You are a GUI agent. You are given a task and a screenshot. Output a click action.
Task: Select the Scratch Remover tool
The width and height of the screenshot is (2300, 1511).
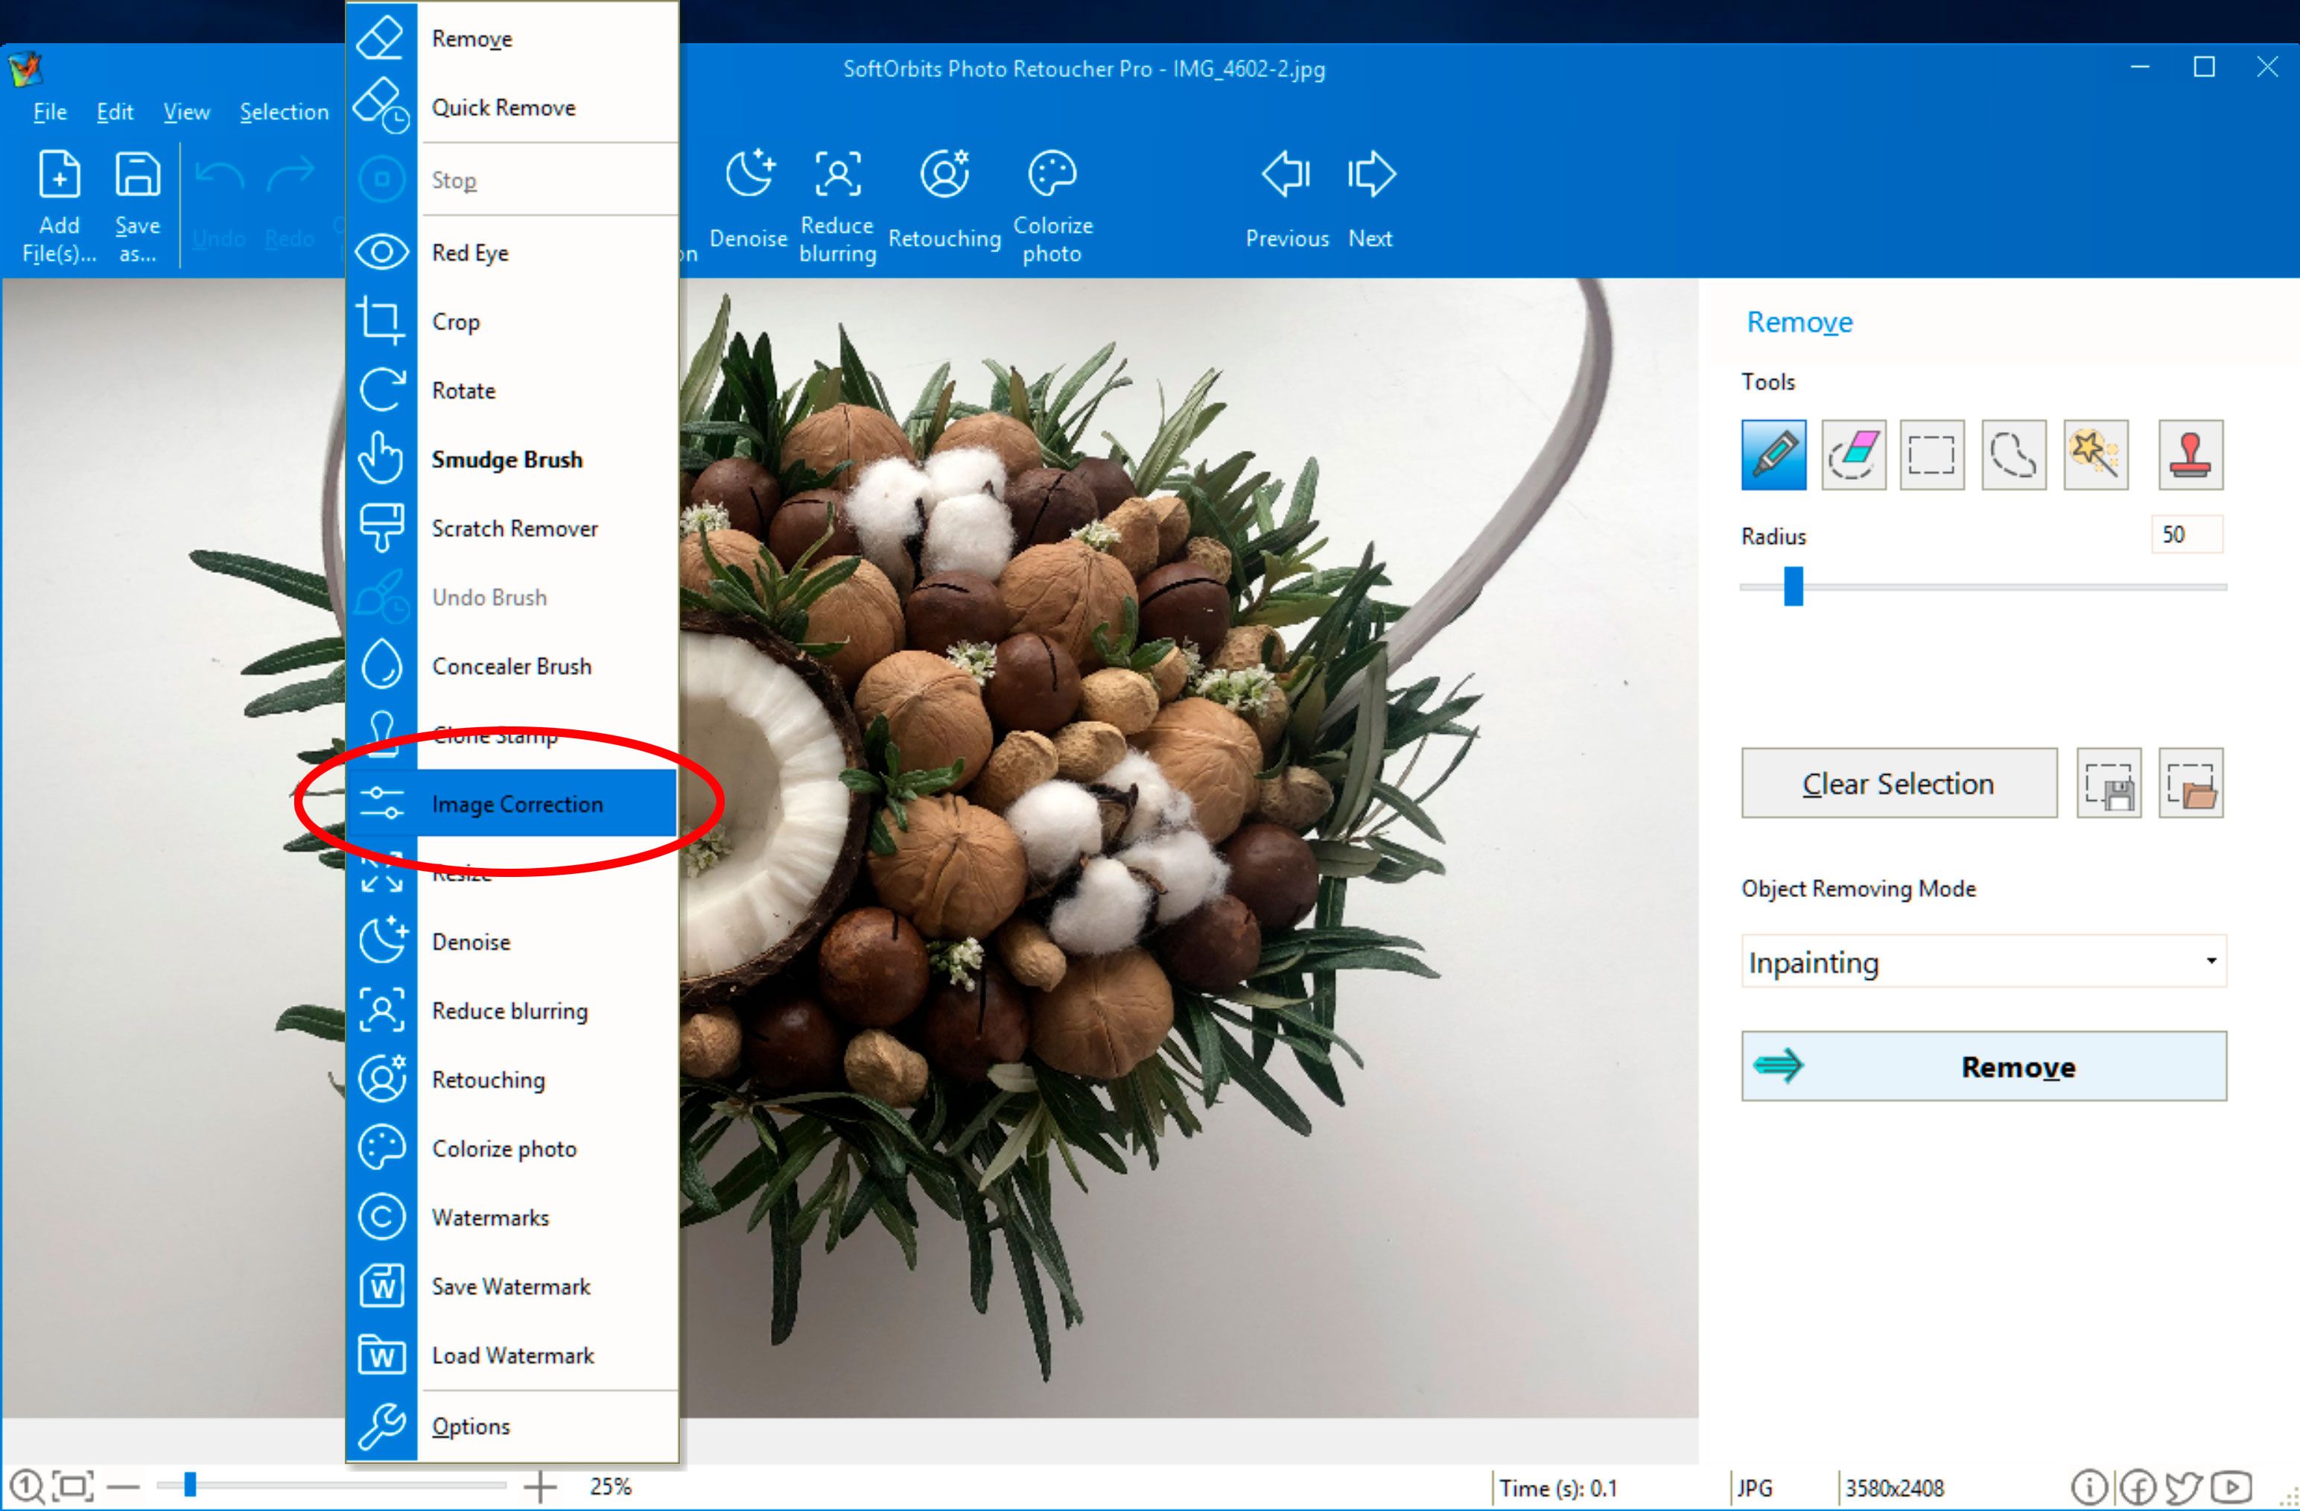514,528
